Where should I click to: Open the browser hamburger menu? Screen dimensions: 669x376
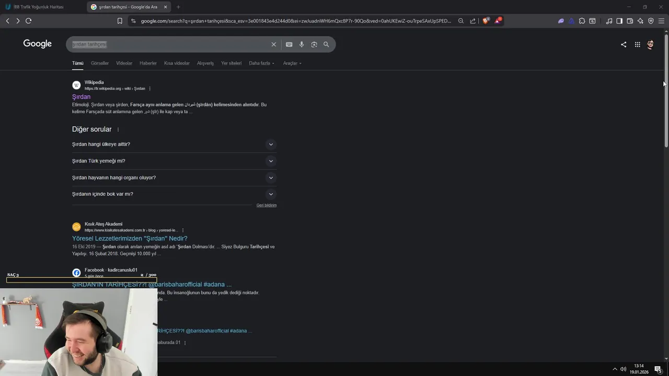pyautogui.click(x=661, y=21)
